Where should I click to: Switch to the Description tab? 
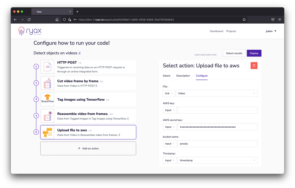pyautogui.click(x=183, y=76)
